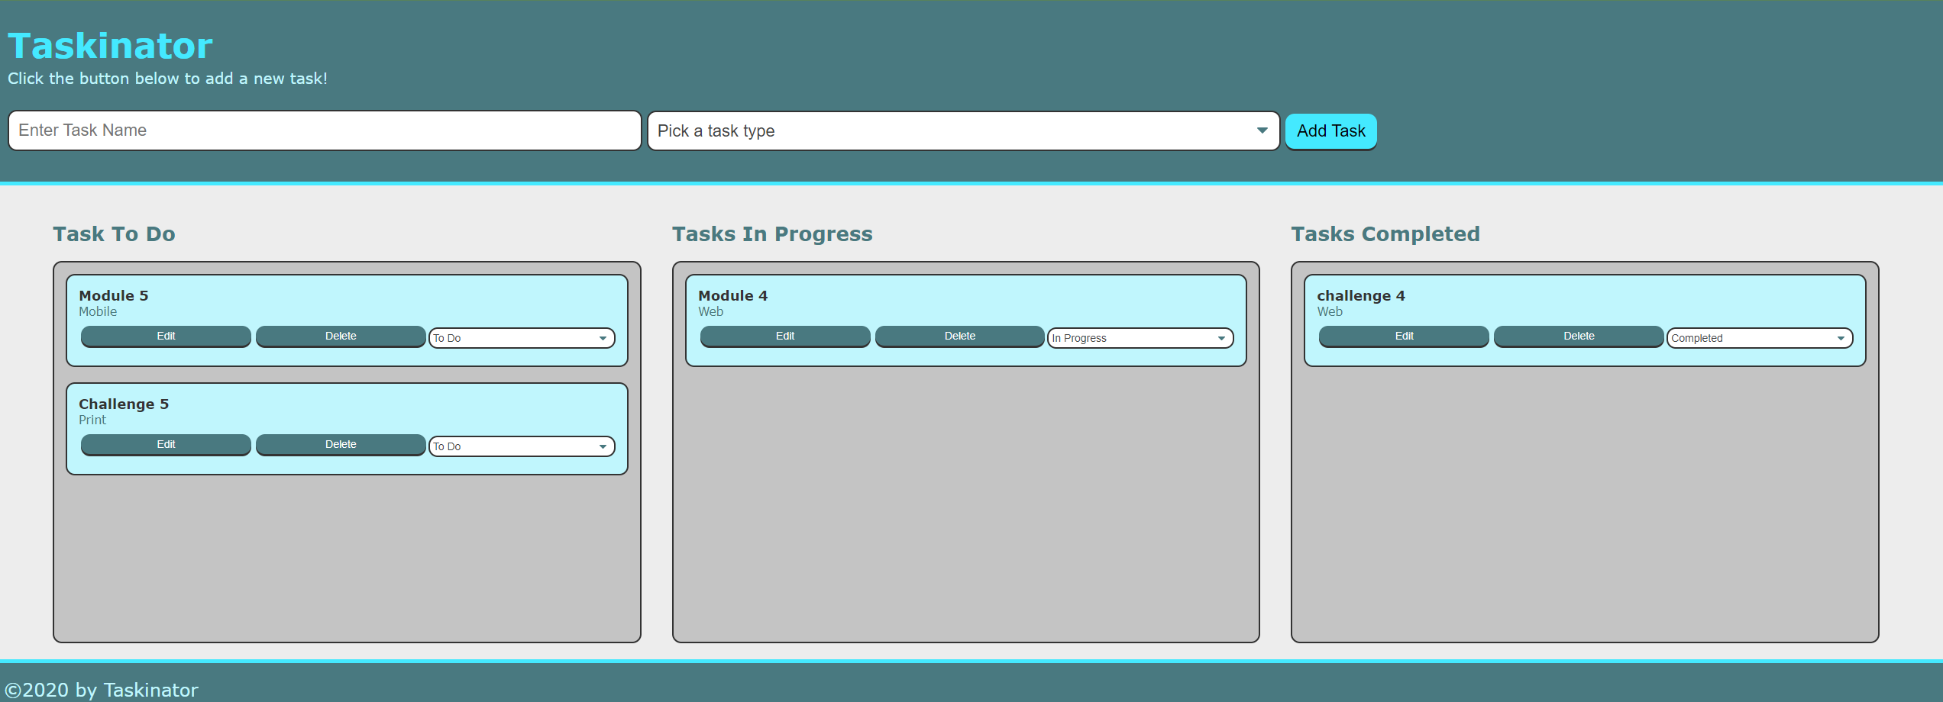Click the Enter Task Name field
Image resolution: width=1943 pixels, height=702 pixels.
(325, 130)
